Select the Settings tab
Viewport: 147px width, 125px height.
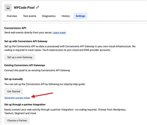click(80, 16)
